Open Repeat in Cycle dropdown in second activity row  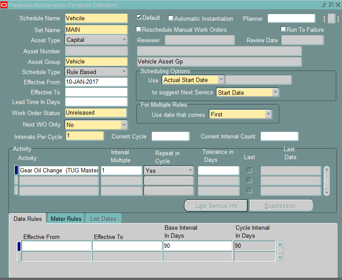pos(169,181)
